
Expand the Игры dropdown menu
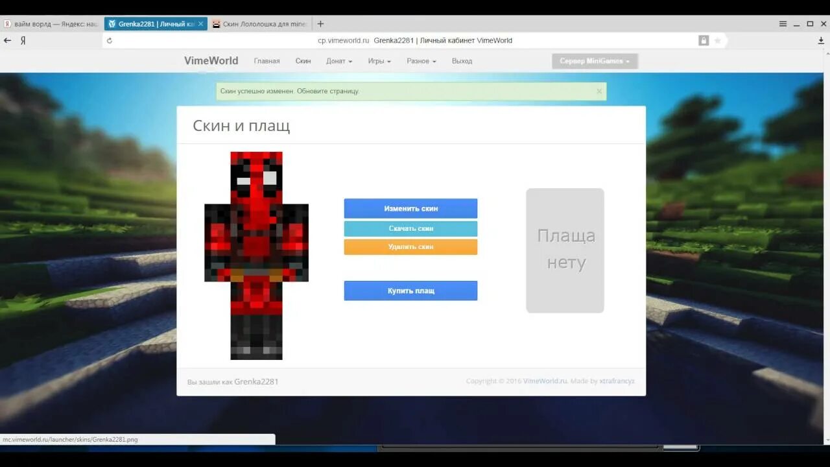pyautogui.click(x=379, y=61)
